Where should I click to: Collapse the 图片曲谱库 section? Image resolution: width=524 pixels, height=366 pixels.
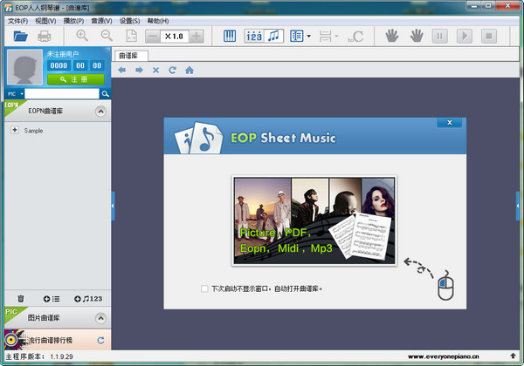coord(101,318)
